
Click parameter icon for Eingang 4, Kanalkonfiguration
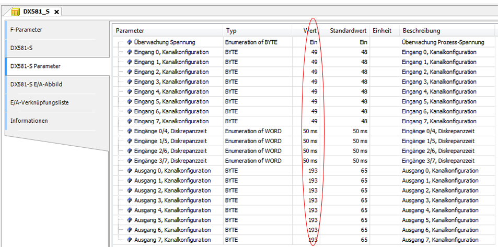coord(129,91)
